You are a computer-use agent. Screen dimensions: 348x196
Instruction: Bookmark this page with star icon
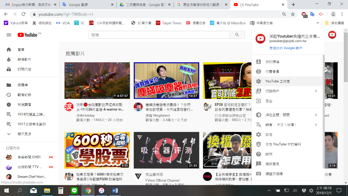pyautogui.click(x=293, y=14)
